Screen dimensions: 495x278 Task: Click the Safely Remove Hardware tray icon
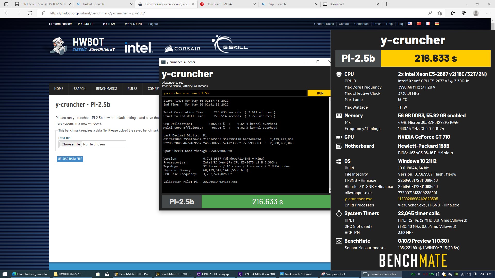(438, 274)
